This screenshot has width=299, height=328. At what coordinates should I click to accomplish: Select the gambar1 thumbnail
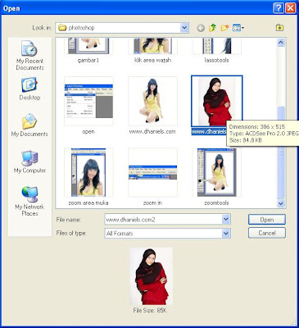pyautogui.click(x=88, y=46)
